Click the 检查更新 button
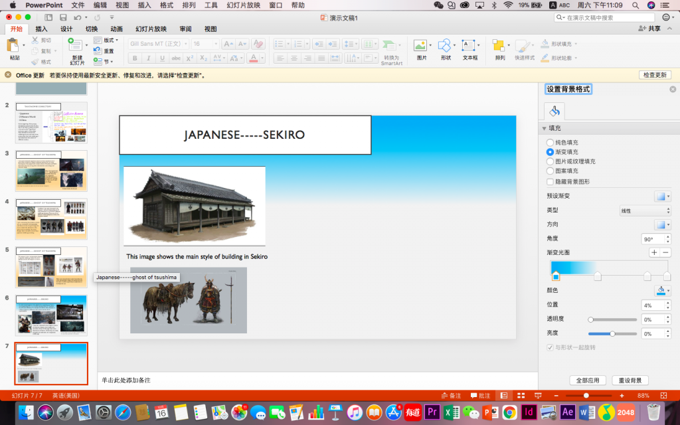 tap(655, 74)
